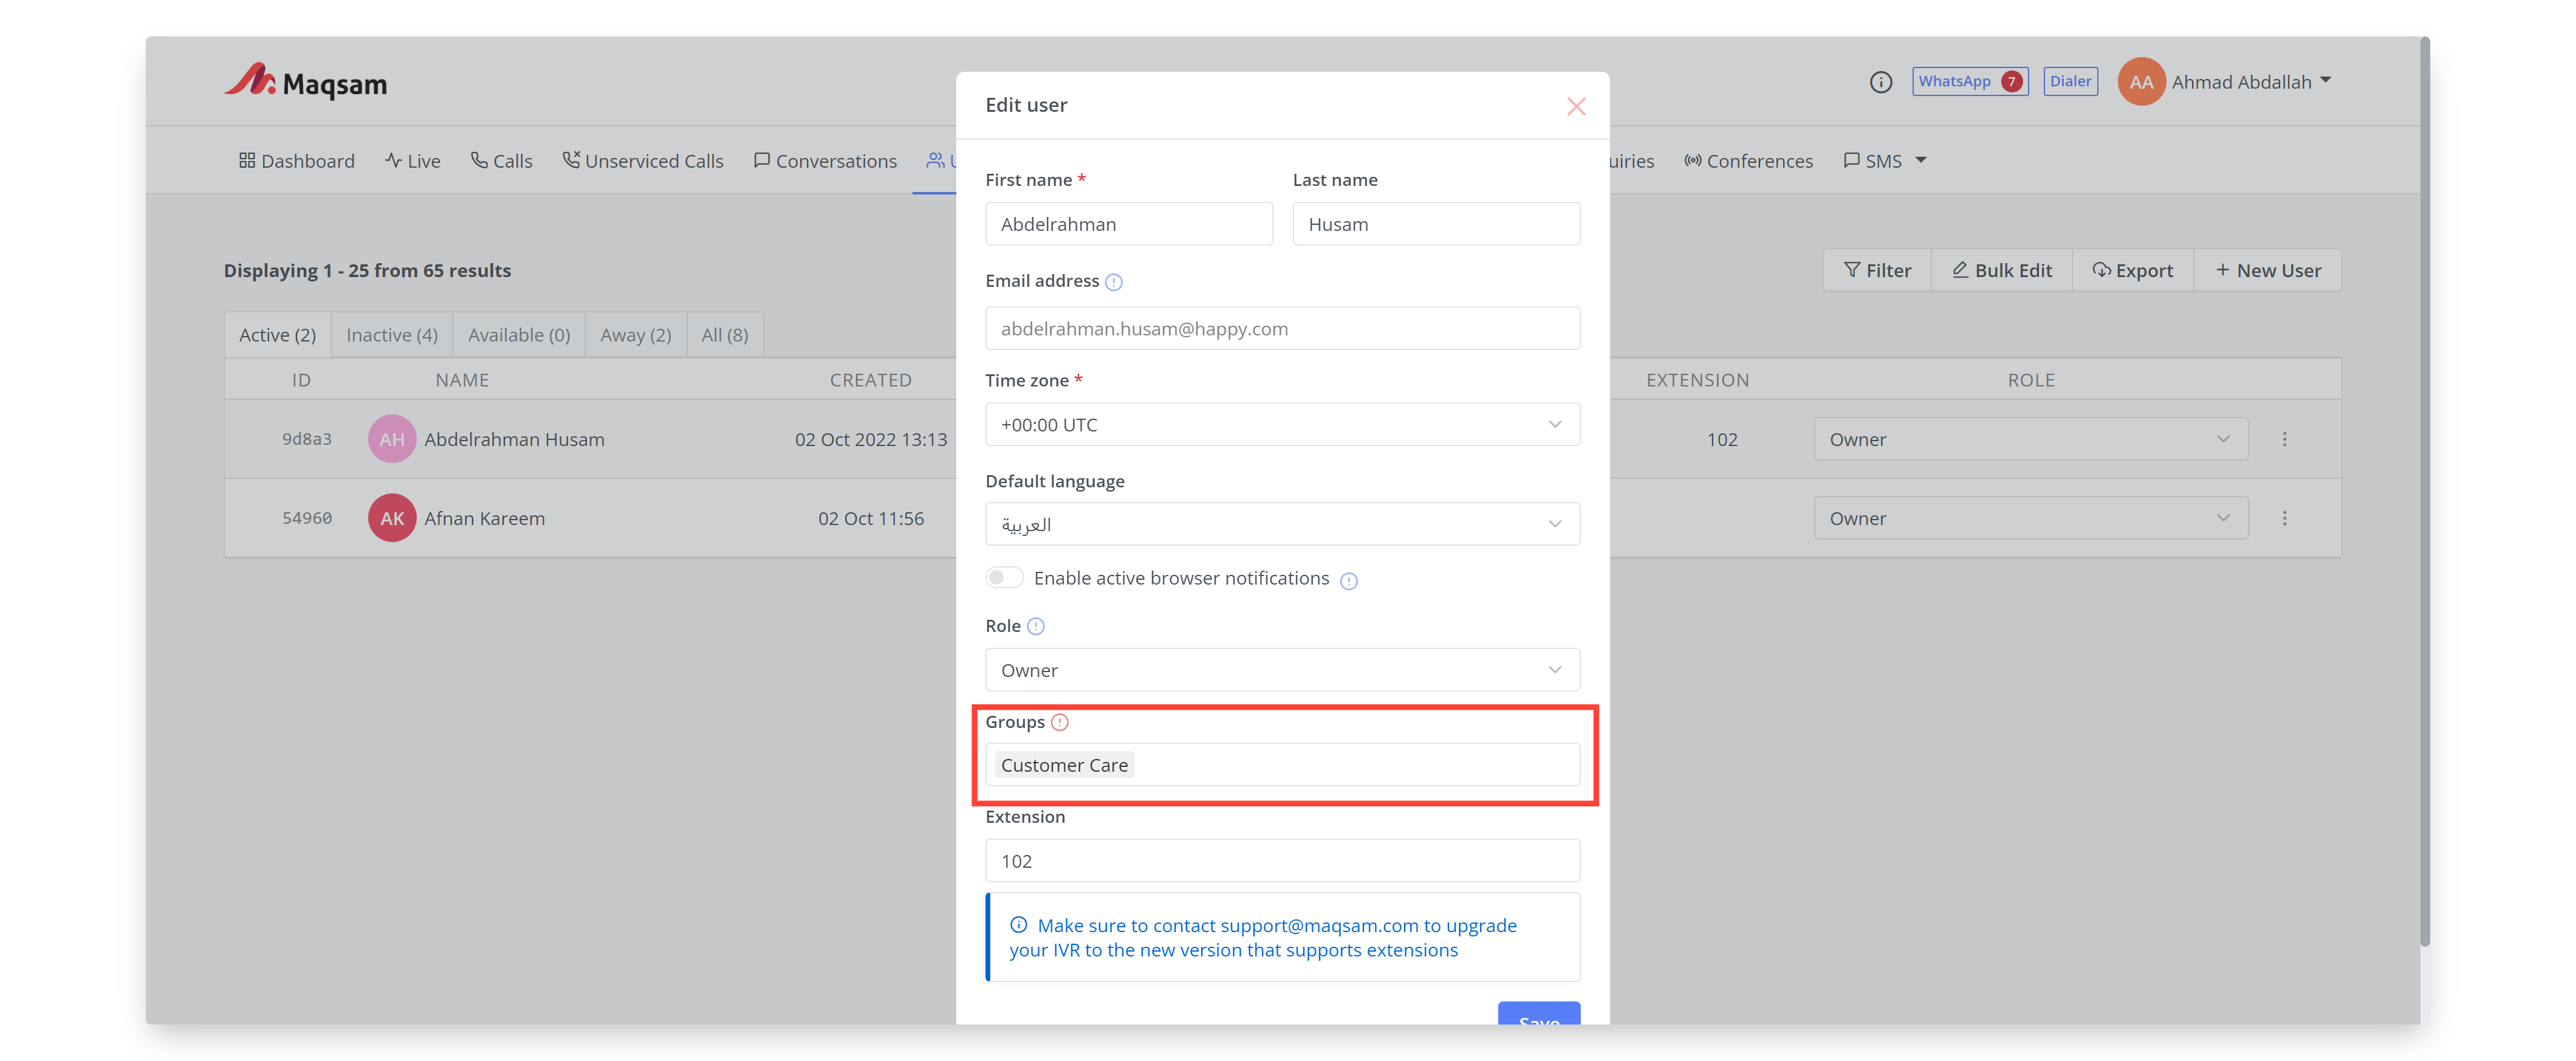Viewport: 2576px width, 1061px height.
Task: Close the Edit user dialog
Action: [x=1576, y=106]
